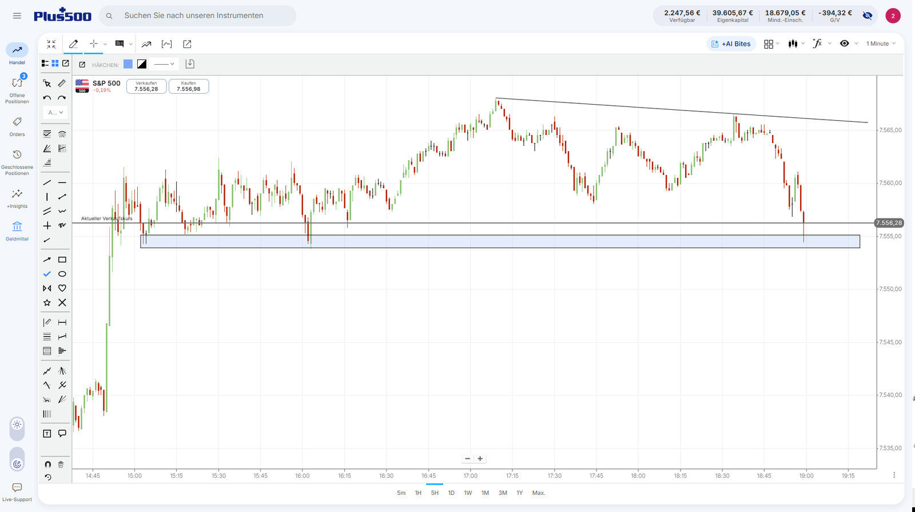The image size is (915, 512).
Task: Zoom in chart with plus button
Action: coord(480,458)
